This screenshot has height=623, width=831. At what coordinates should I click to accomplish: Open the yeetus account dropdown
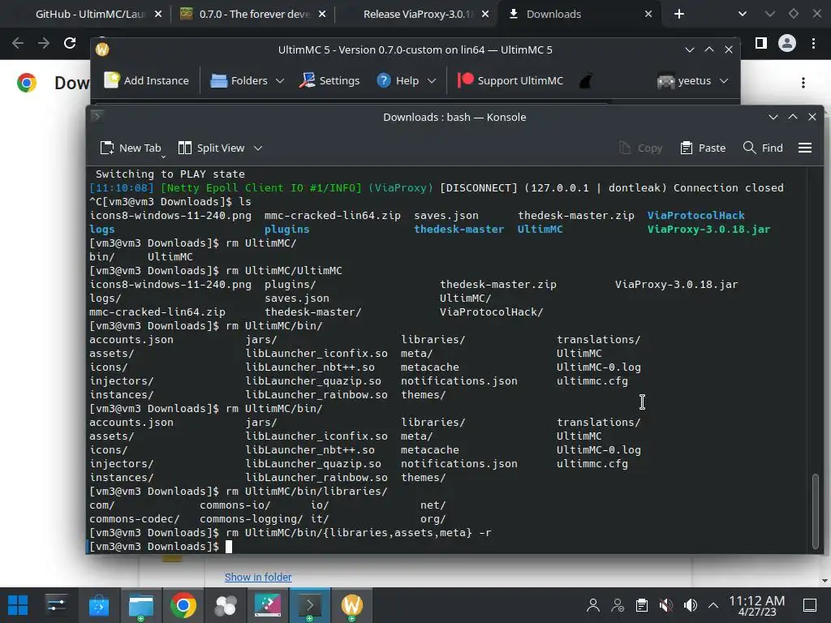pyautogui.click(x=693, y=81)
